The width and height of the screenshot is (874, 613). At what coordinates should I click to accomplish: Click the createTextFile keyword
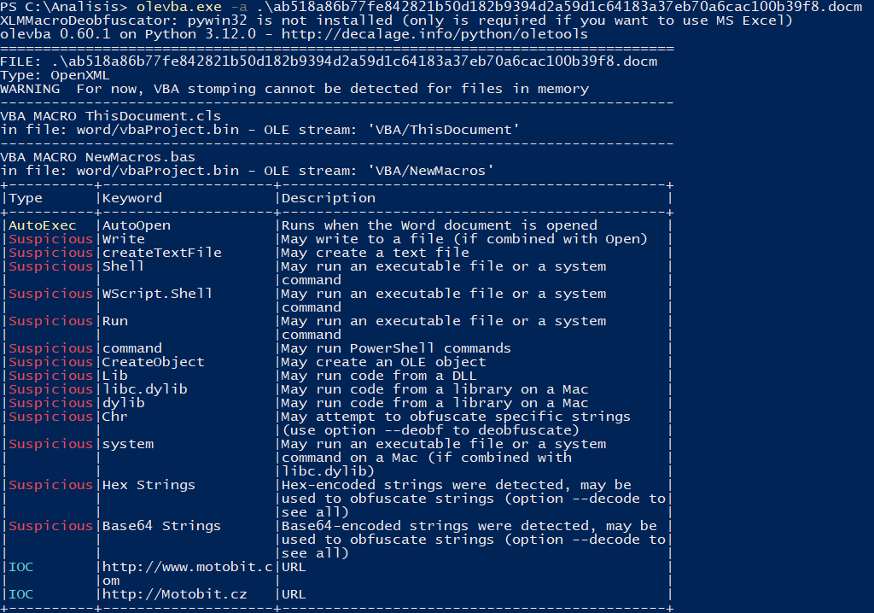coord(162,253)
